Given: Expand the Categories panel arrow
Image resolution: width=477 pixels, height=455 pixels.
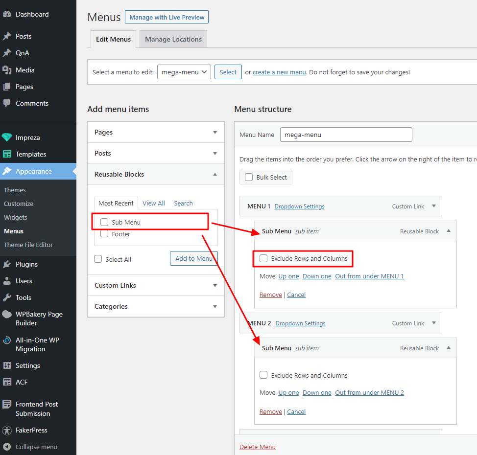Looking at the screenshot, I should coord(215,307).
